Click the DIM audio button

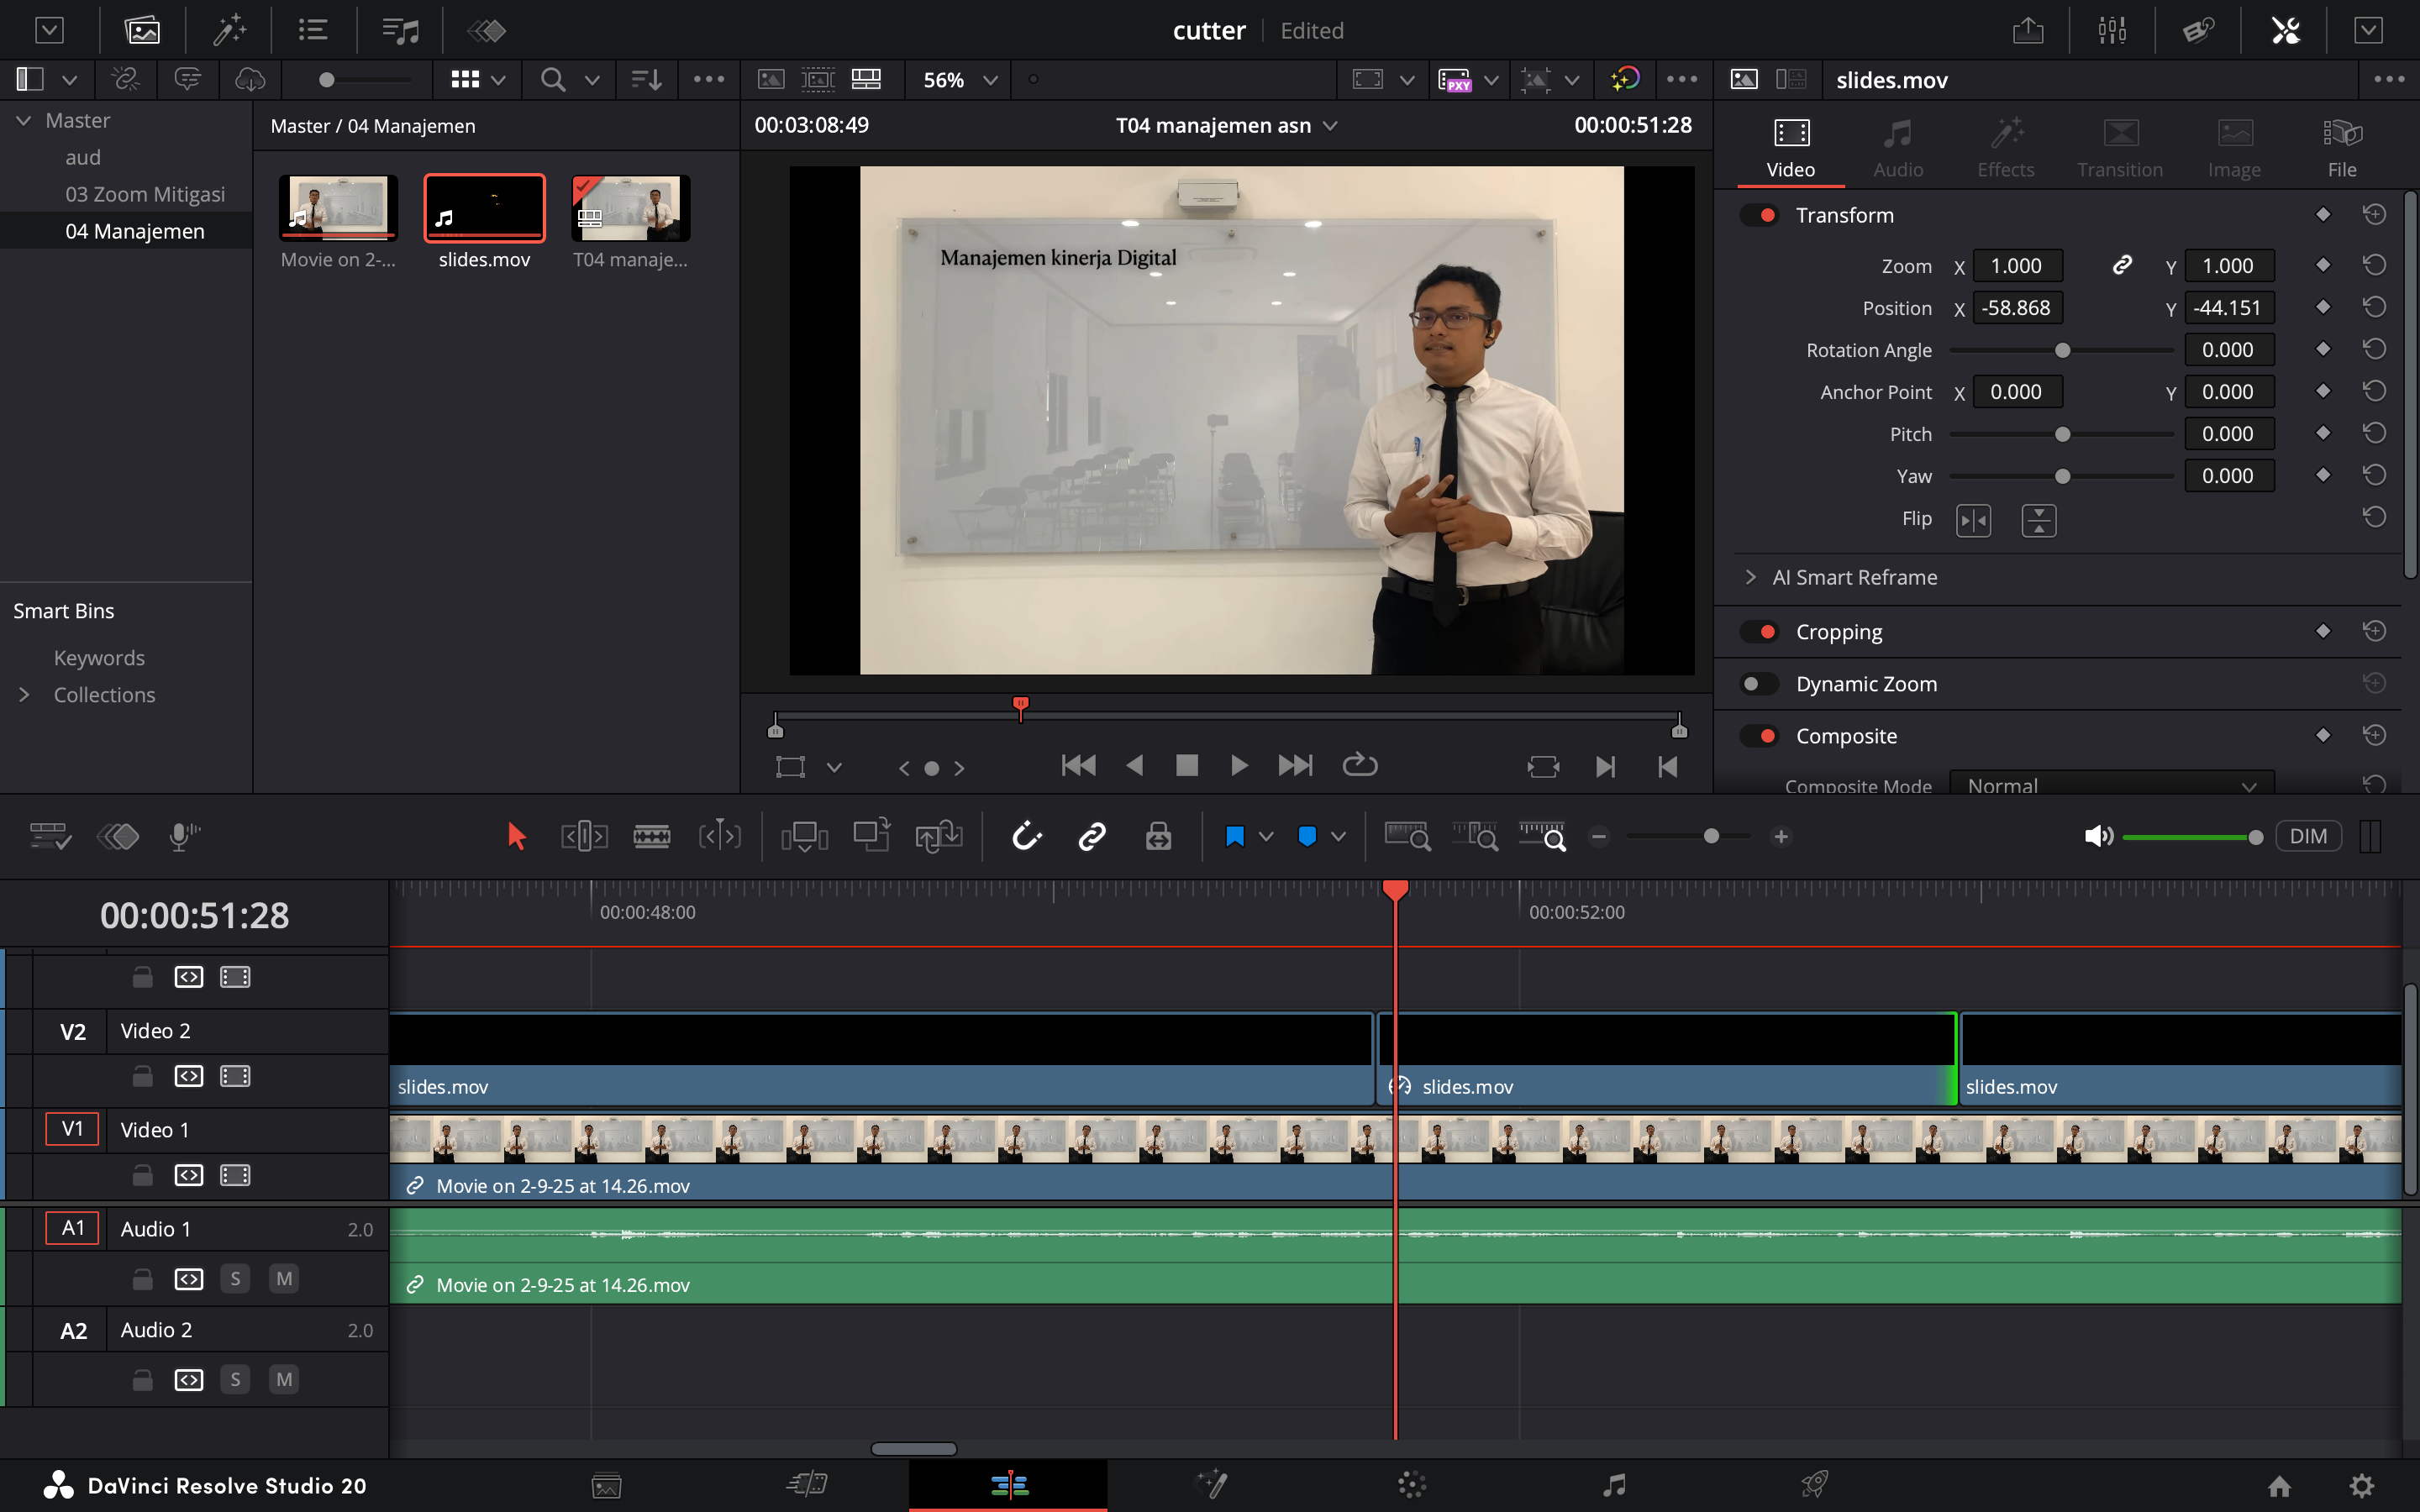coord(2308,836)
